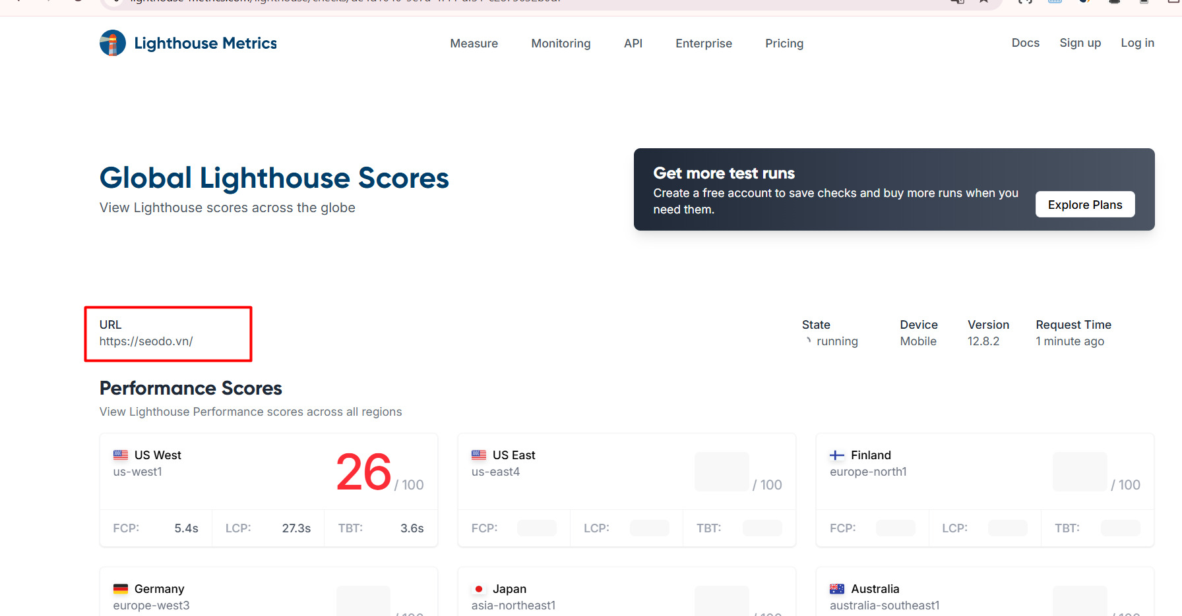Click the "Create a free account" banner description
Viewport: 1182px width, 616px height.
coord(836,201)
